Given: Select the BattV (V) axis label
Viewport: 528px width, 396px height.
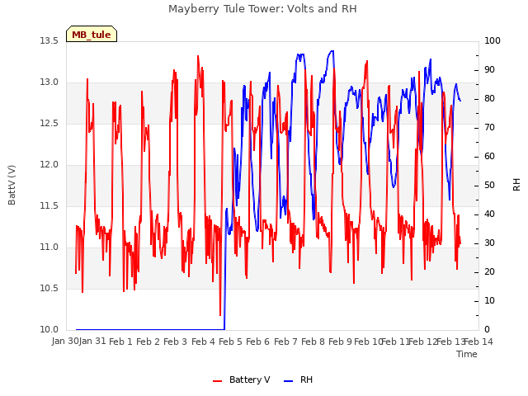Looking at the screenshot, I should (x=12, y=185).
